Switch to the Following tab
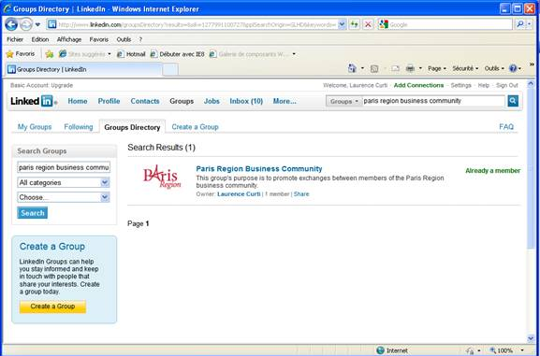This screenshot has height=356, width=540. point(79,127)
